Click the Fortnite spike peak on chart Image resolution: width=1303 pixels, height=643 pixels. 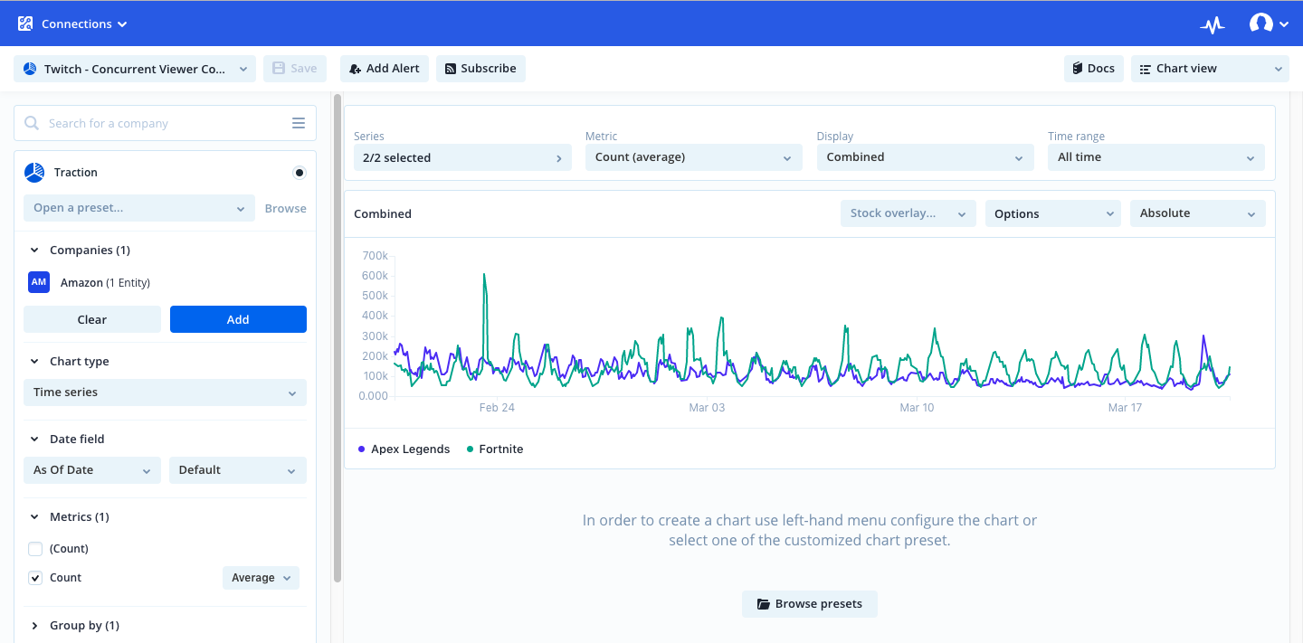(x=485, y=275)
